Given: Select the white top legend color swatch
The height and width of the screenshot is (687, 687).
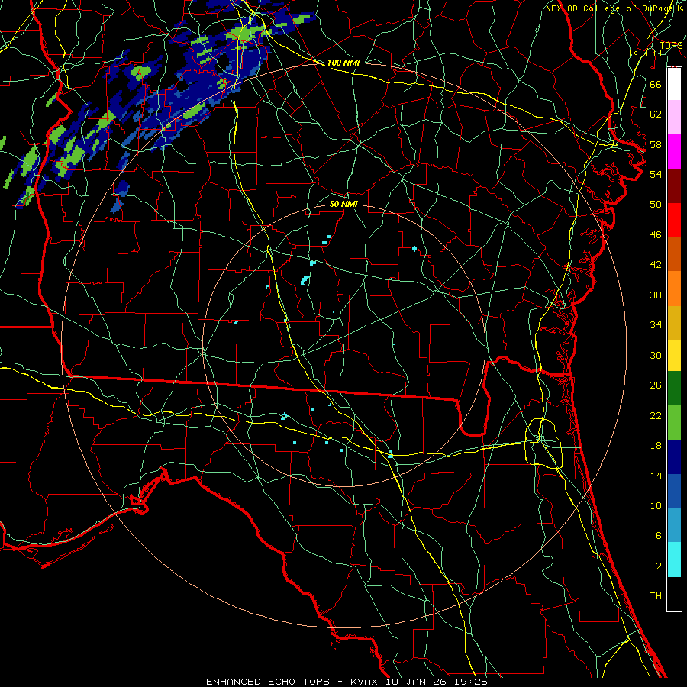Looking at the screenshot, I should tap(674, 84).
